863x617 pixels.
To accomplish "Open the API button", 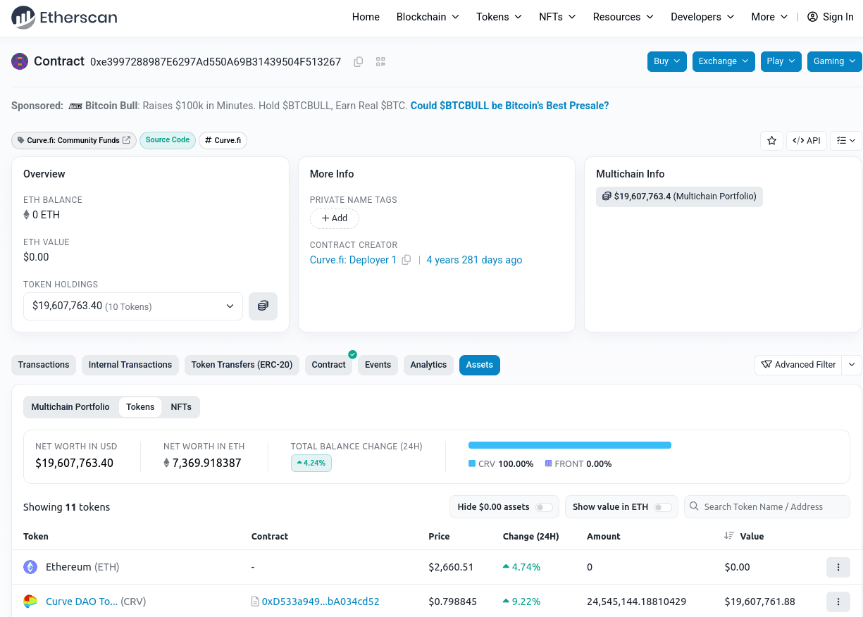I will tap(807, 140).
